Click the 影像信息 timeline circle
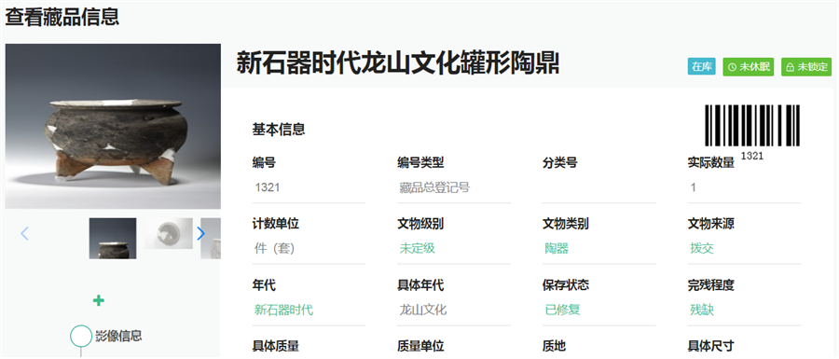Image resolution: width=839 pixels, height=359 pixels. click(x=81, y=336)
